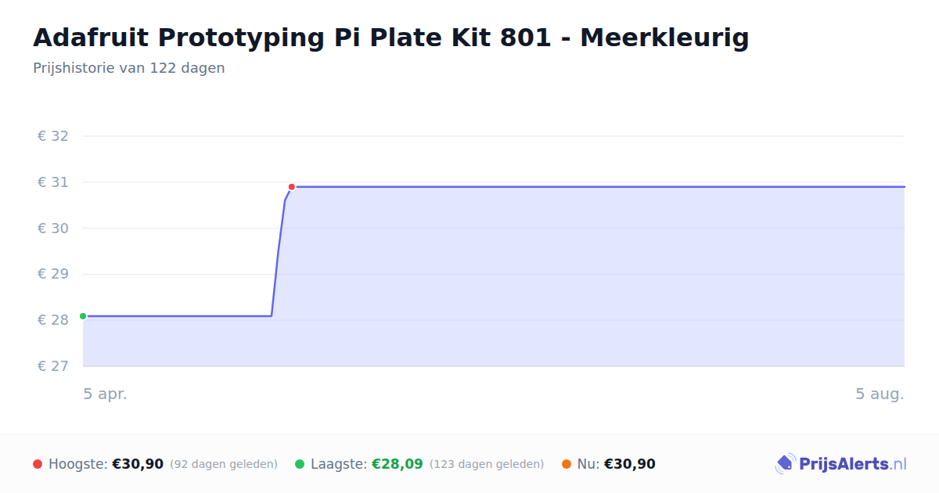Click the green lowest-price dot on chart
The height and width of the screenshot is (493, 939).
(83, 316)
